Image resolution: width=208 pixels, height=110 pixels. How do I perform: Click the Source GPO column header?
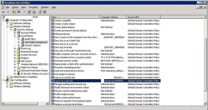coord(143,17)
